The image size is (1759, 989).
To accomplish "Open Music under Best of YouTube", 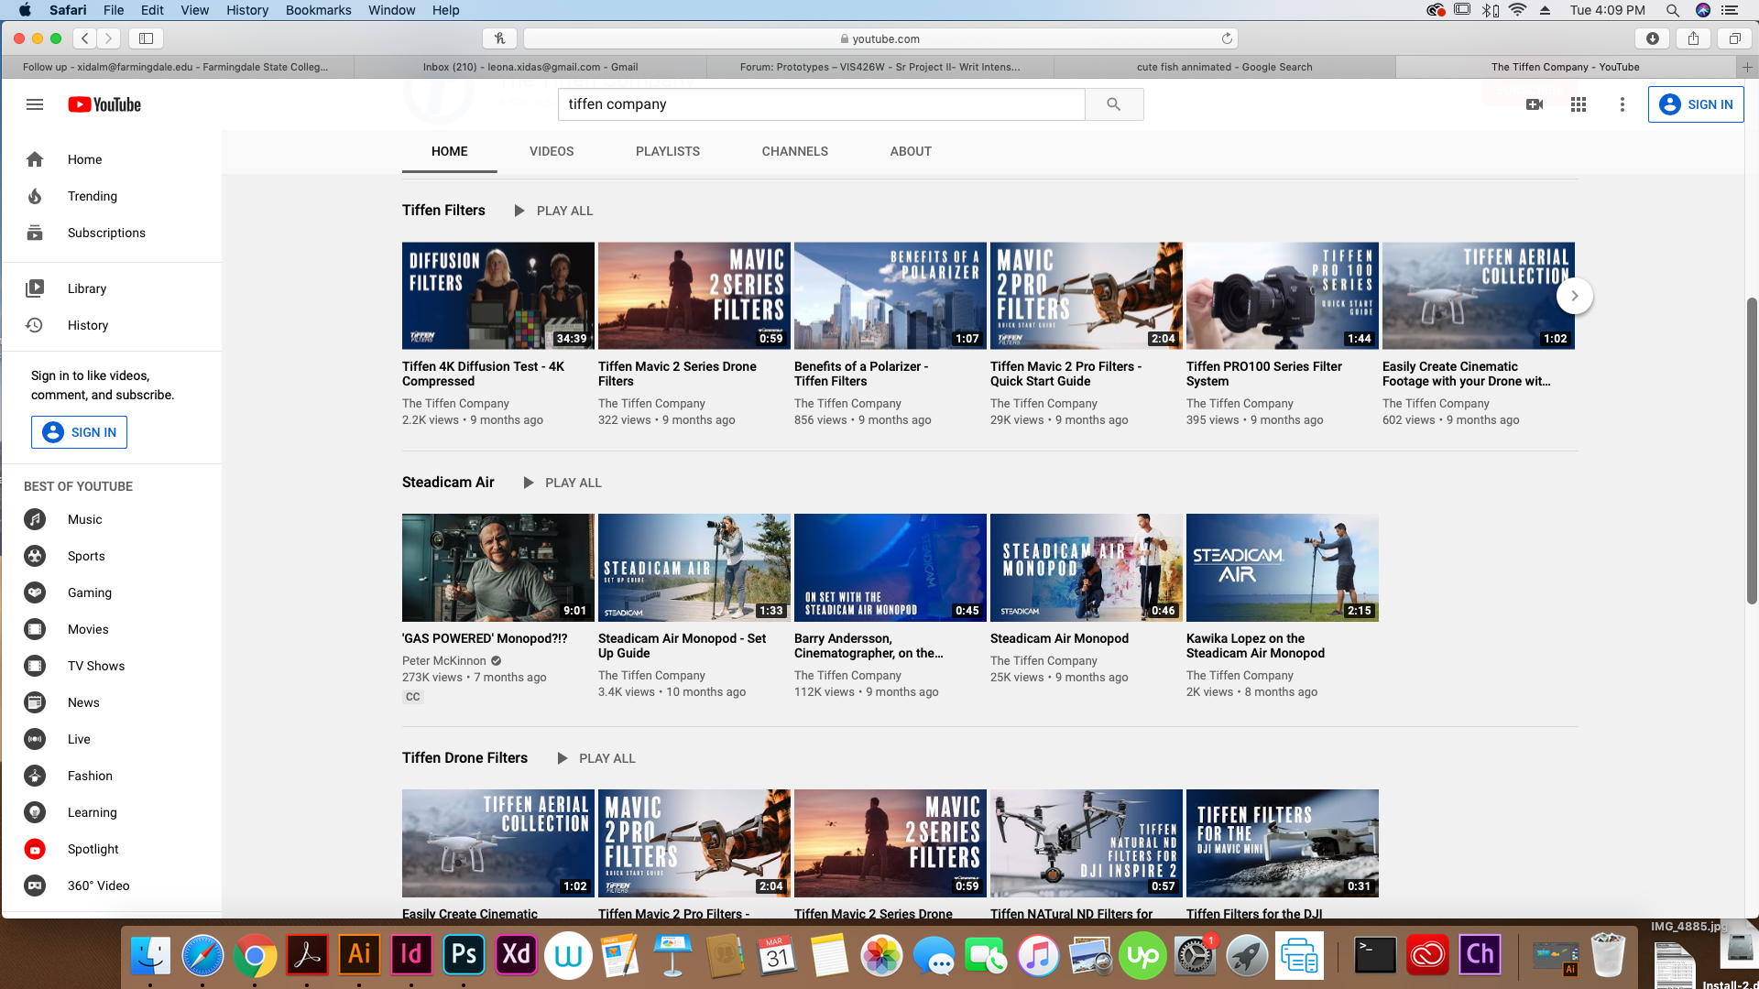I will 111,519.
